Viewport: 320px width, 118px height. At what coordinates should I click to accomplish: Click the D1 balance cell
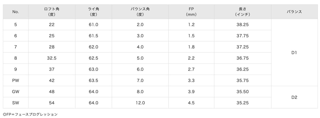click(x=294, y=53)
